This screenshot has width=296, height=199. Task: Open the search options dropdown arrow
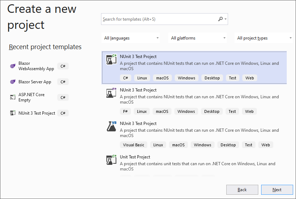click(226, 19)
